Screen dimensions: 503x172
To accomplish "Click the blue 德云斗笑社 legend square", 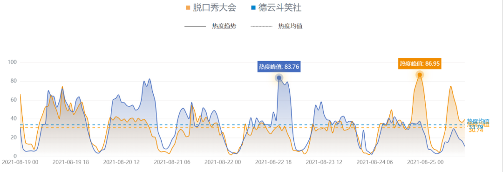I will (x=253, y=8).
